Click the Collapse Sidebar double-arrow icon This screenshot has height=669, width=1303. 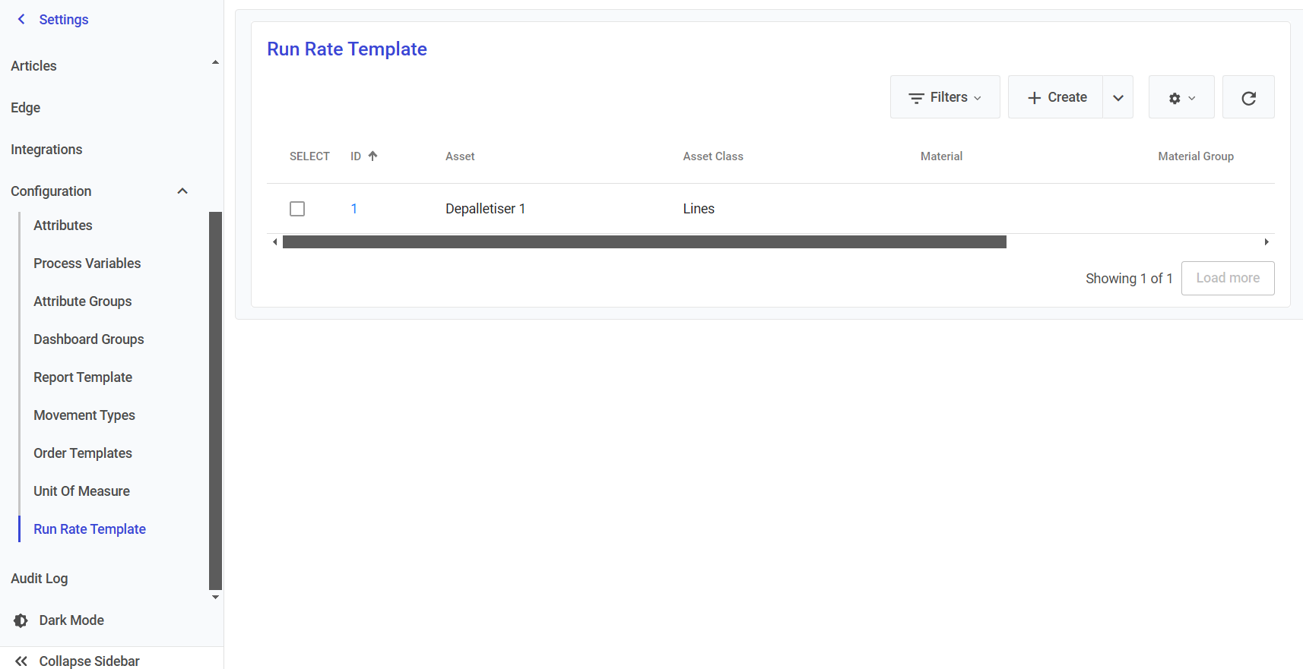21,661
